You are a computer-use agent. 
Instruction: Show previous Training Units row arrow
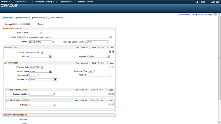point(97,90)
